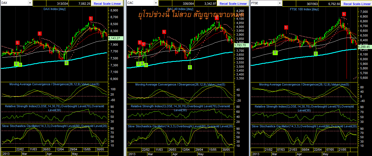Image resolution: width=372 pixels, height=156 pixels.
Task: Click the S sell marker near 07/03 on FTSE chart
Action: pos(286,27)
